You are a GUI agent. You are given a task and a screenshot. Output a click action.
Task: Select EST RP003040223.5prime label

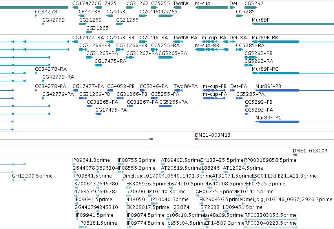[270, 223]
